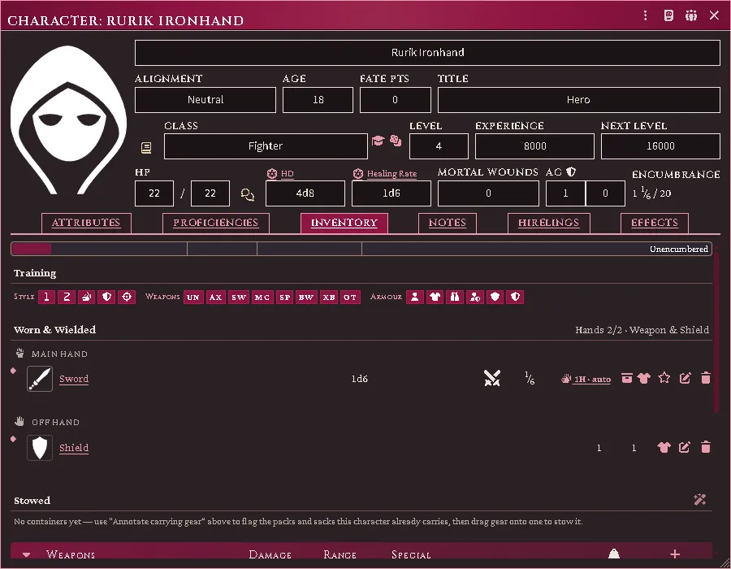Toggle the AX weapon training
The width and height of the screenshot is (731, 569).
click(215, 297)
